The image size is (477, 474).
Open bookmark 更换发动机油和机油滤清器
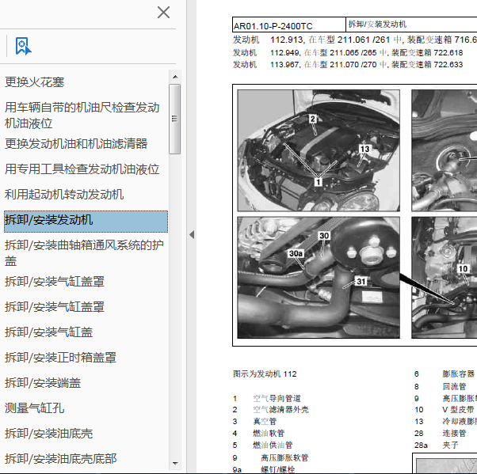pyautogui.click(x=76, y=144)
